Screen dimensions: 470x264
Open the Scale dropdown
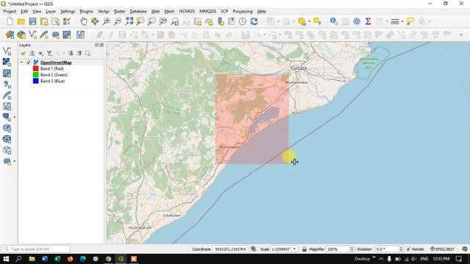(x=294, y=249)
